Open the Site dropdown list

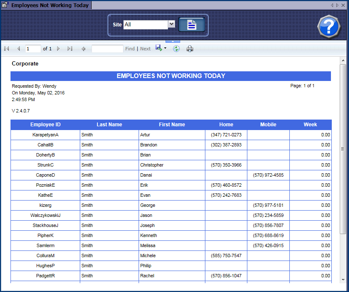tap(171, 24)
